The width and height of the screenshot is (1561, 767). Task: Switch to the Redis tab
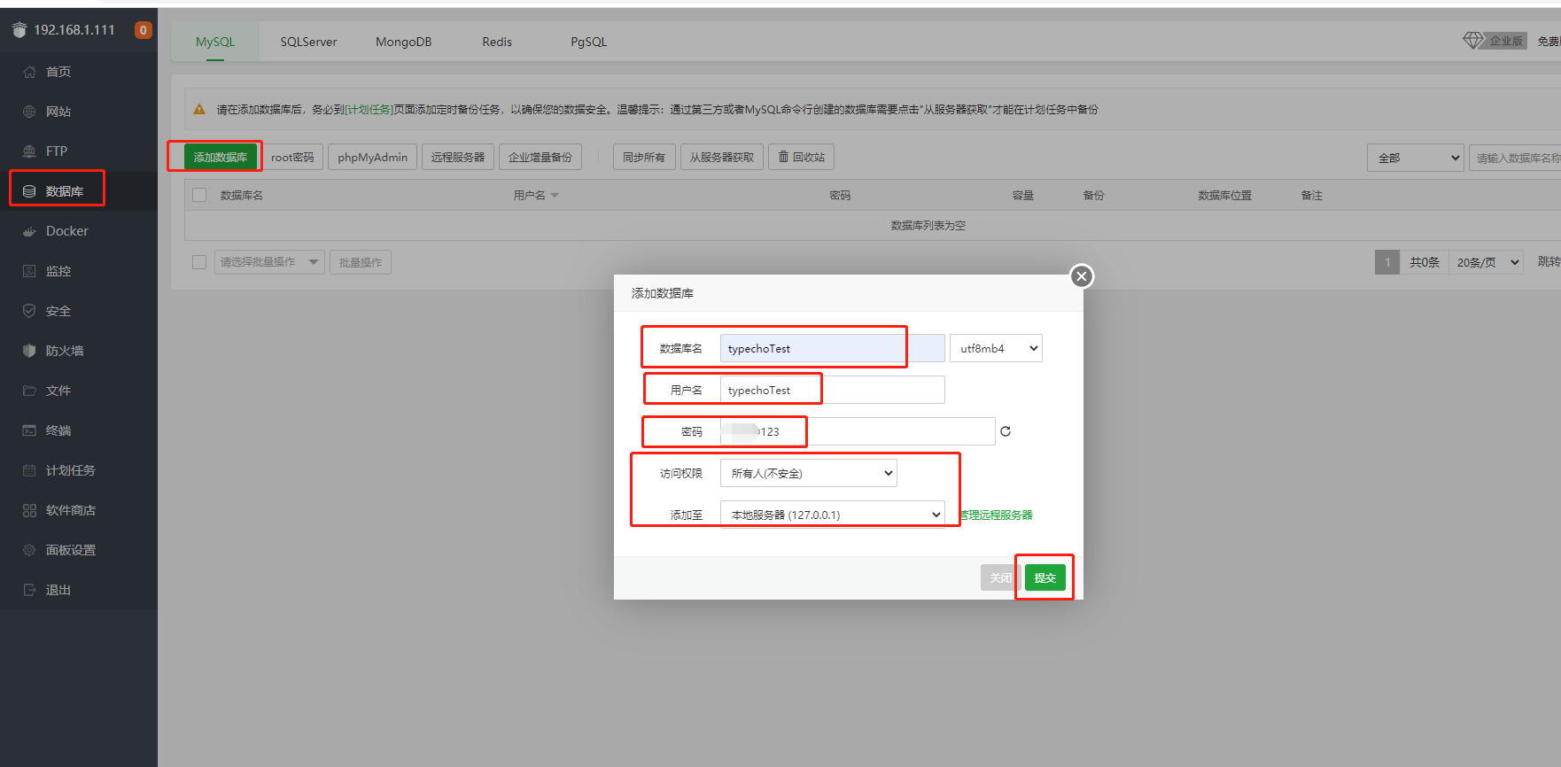pos(497,42)
